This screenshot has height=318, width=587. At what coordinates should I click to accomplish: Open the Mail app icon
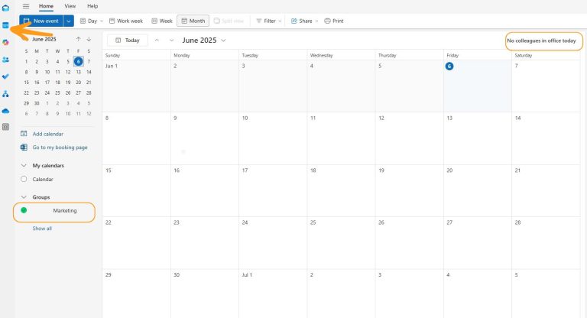5,8
